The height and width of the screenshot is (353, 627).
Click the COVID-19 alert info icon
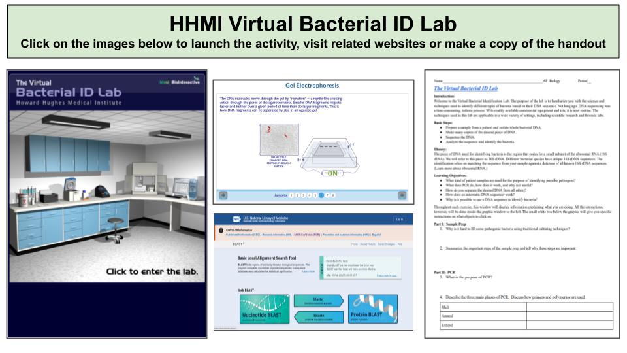tap(221, 231)
